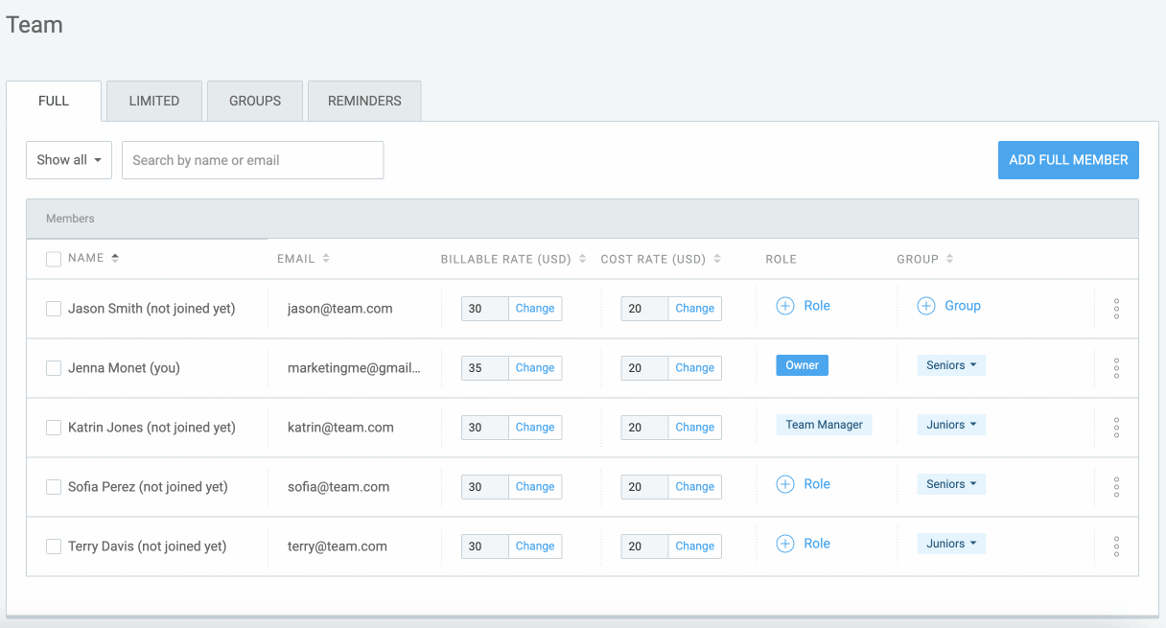Switch to the LIMITED tab
The height and width of the screenshot is (628, 1166).
click(x=153, y=100)
